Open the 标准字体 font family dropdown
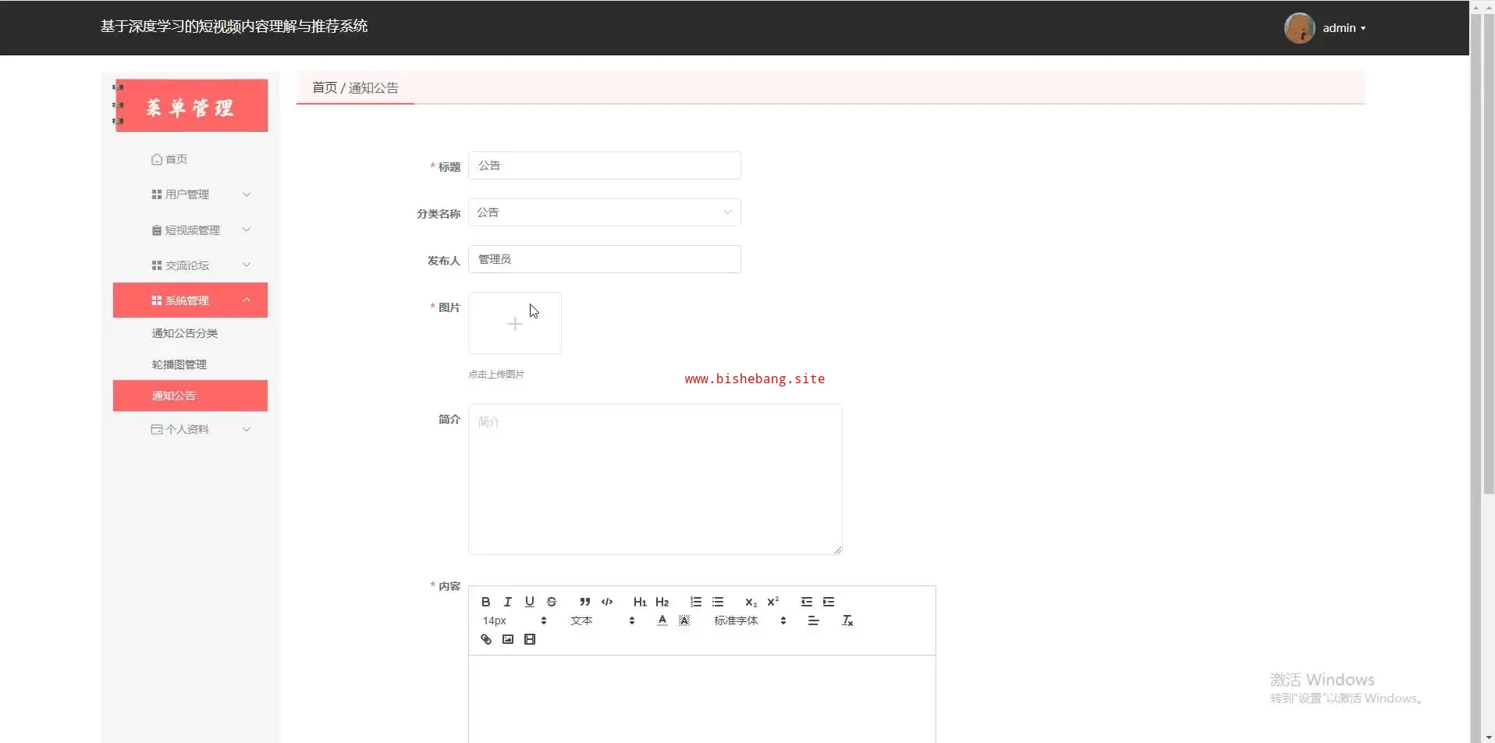 coord(750,620)
